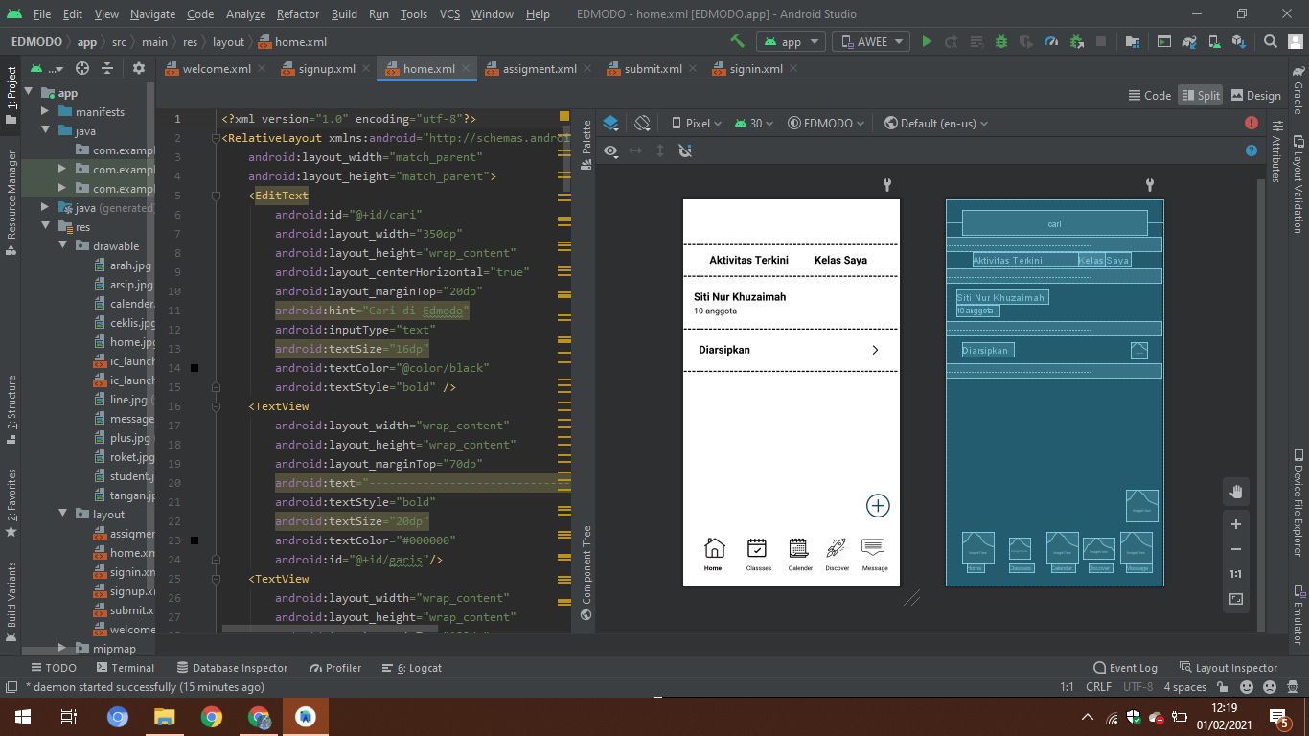Screen dimensions: 1309x736
Task: Open the Refactor menu
Action: click(x=298, y=14)
